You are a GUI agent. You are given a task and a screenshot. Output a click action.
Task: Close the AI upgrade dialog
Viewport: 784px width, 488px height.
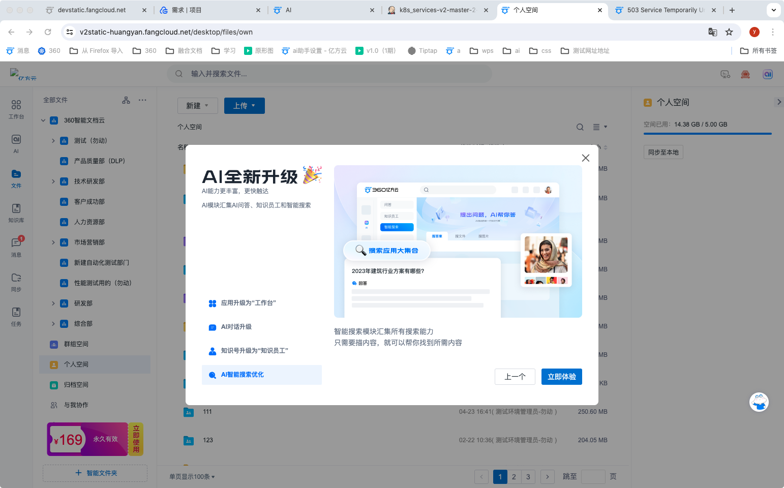(586, 158)
